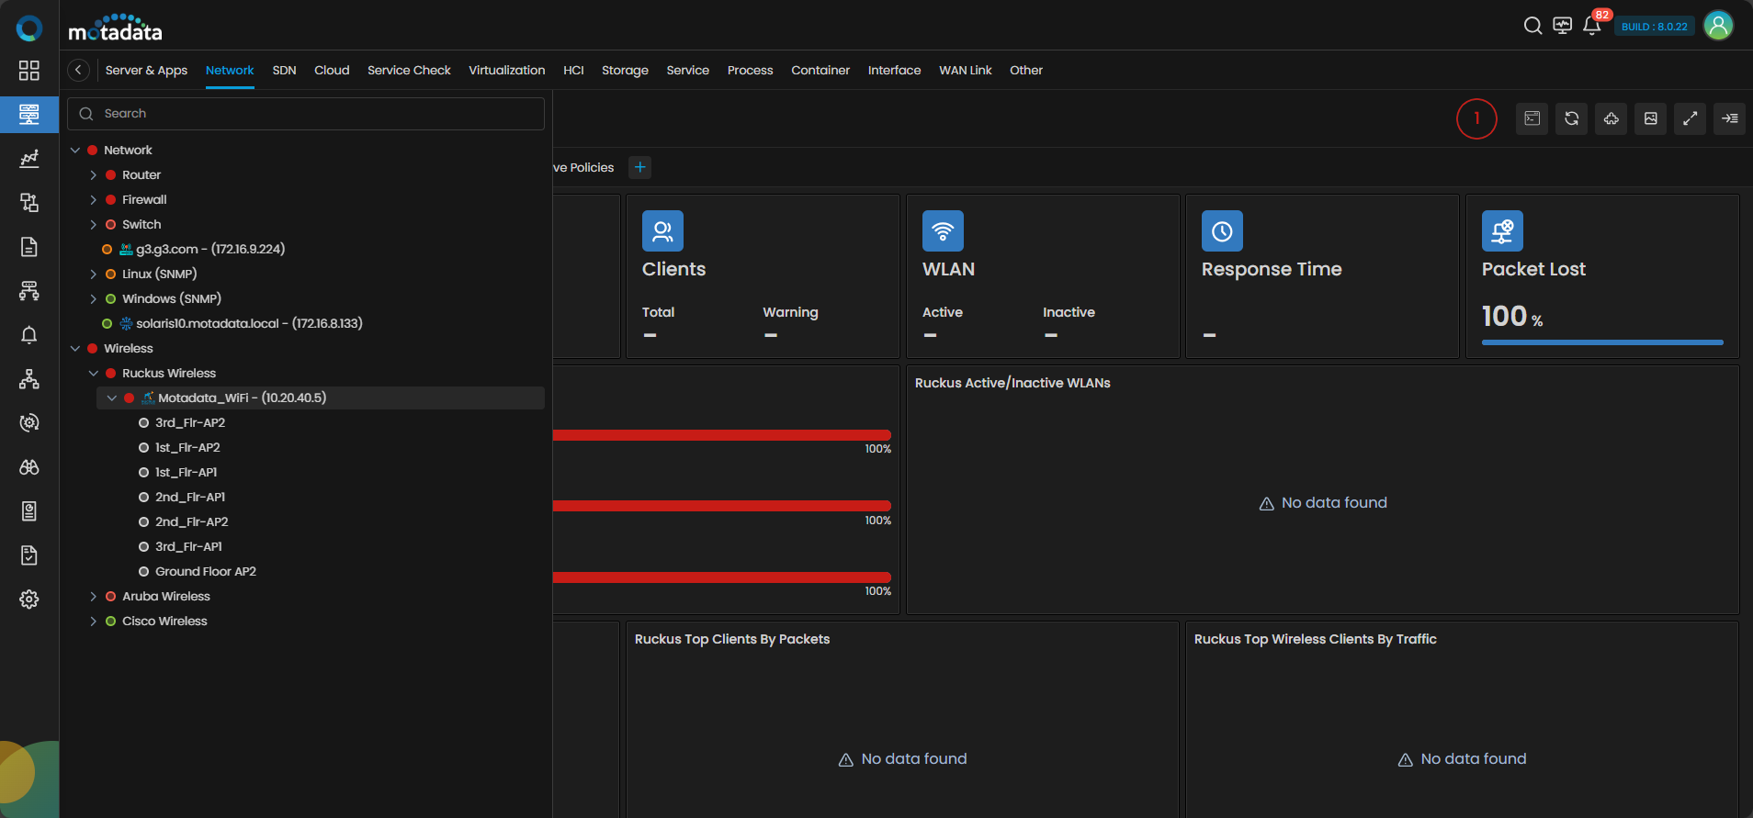This screenshot has height=818, width=1753.
Task: Open the terminal console icon
Action: pyautogui.click(x=1532, y=118)
